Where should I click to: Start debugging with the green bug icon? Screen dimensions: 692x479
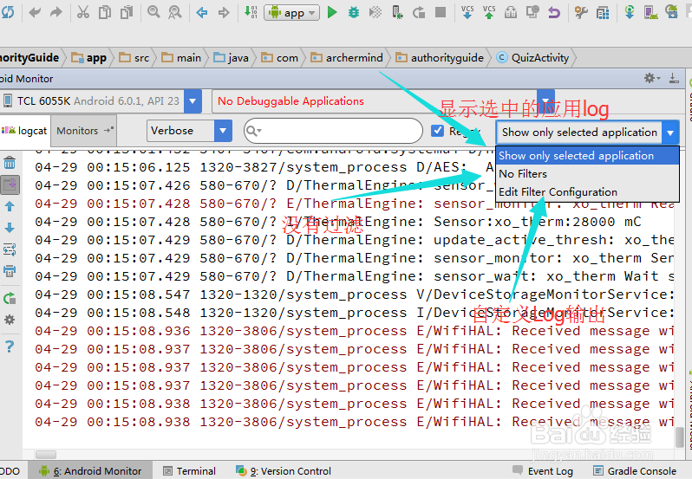coord(354,12)
